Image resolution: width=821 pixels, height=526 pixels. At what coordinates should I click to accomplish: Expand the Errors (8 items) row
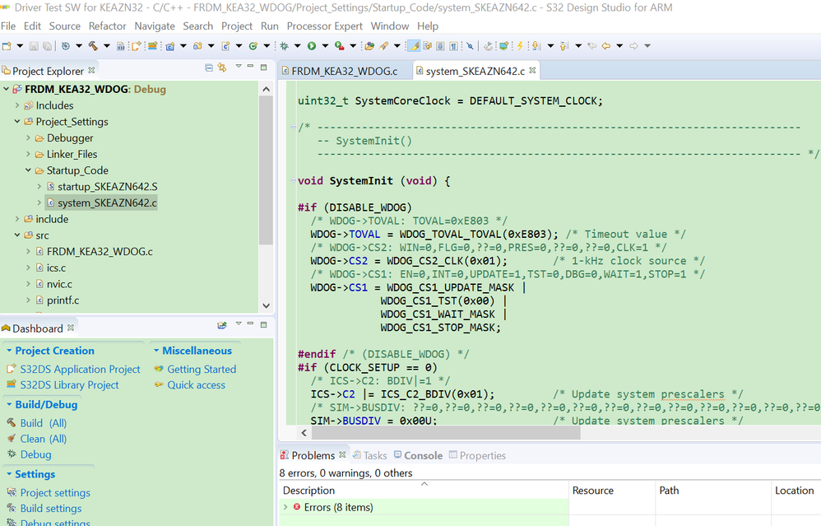[x=285, y=507]
